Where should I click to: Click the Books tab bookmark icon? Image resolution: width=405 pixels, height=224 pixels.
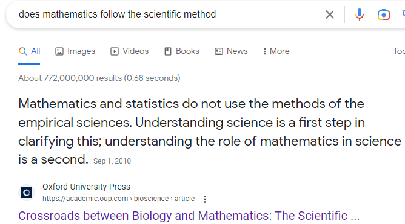point(168,51)
